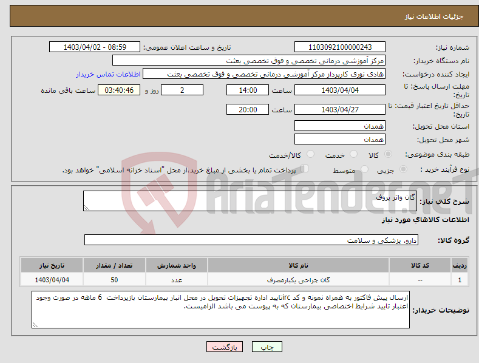Viewport: 479px width, 363px height.
Task: Click the price validity date 1403/04/27 field
Action: coord(340,109)
